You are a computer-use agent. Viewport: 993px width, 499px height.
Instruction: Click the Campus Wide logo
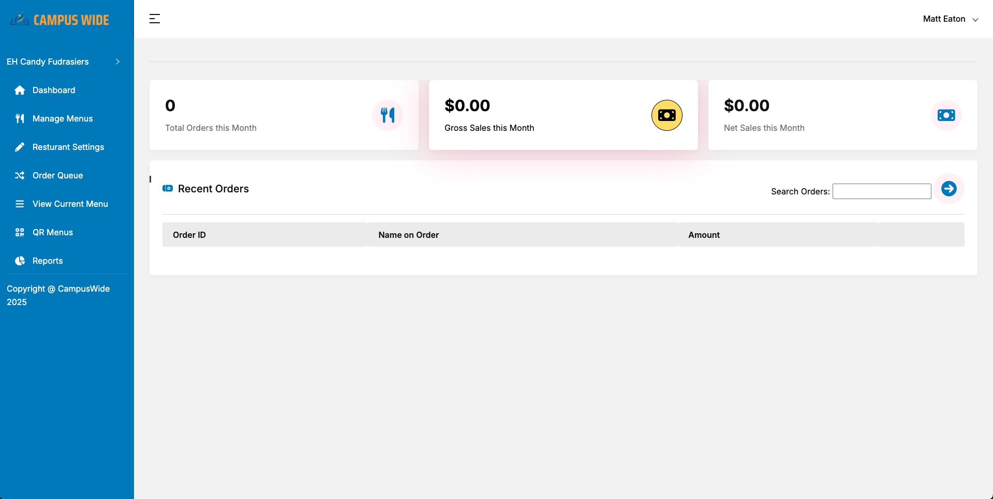tap(60, 20)
